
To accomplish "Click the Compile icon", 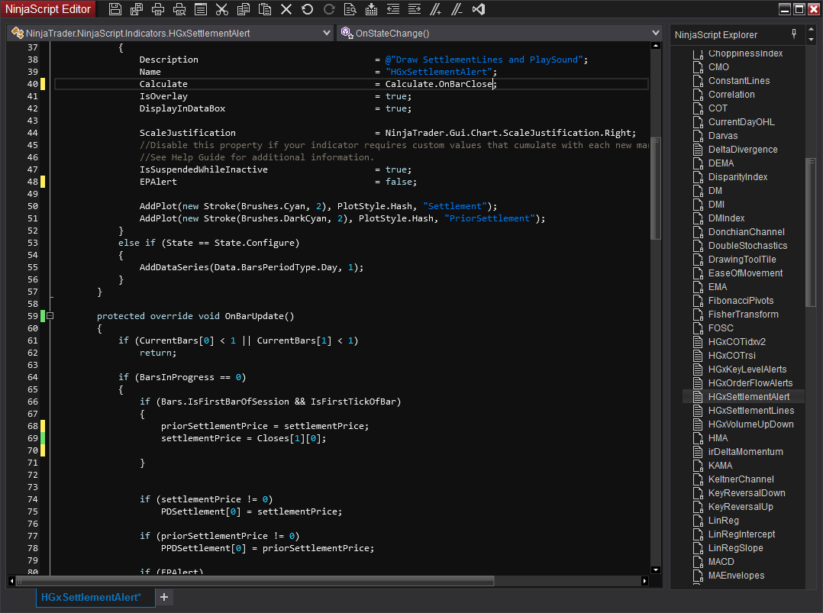I will click(372, 10).
